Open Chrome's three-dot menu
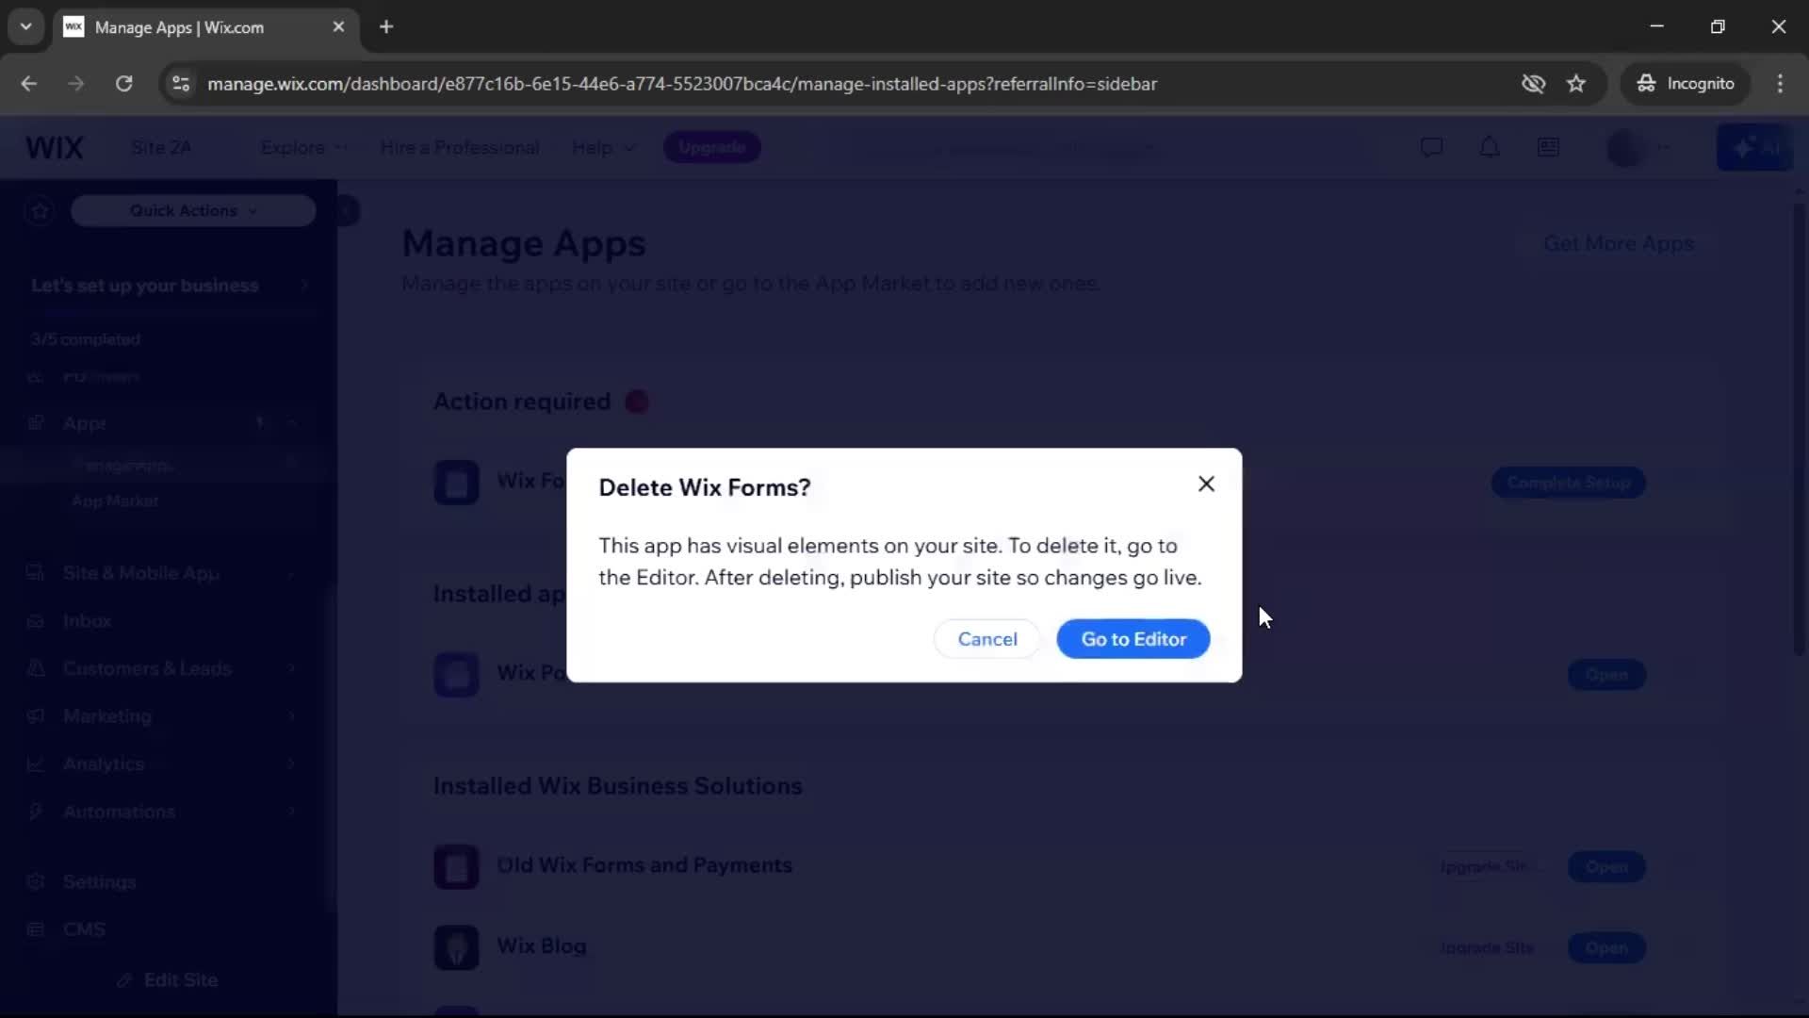 (x=1780, y=83)
